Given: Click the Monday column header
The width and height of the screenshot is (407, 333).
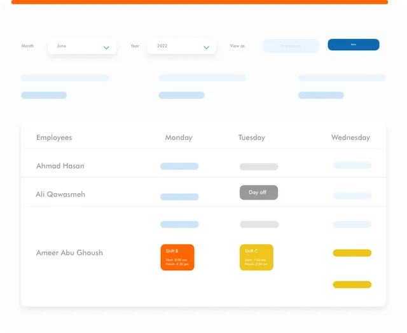Looking at the screenshot, I should [179, 137].
